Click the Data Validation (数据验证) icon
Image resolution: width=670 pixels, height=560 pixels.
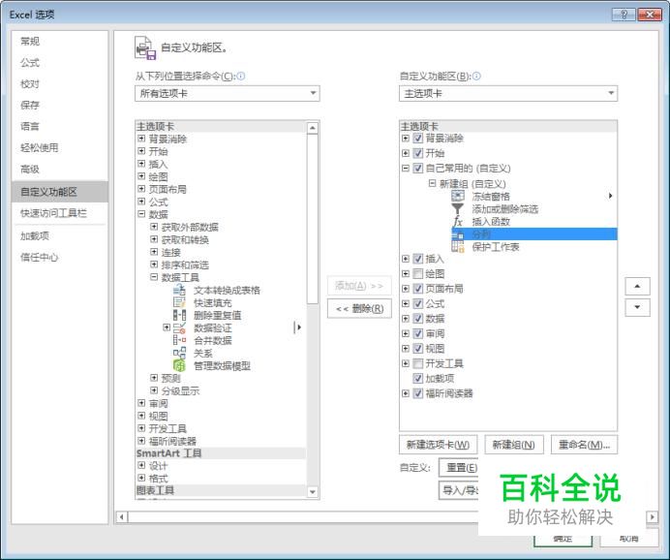click(x=179, y=327)
